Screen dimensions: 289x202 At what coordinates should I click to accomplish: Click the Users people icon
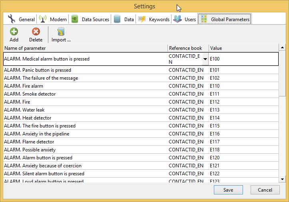[177, 19]
